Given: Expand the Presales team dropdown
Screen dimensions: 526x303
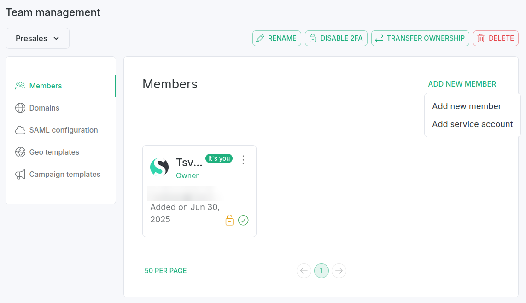Looking at the screenshot, I should 37,38.
